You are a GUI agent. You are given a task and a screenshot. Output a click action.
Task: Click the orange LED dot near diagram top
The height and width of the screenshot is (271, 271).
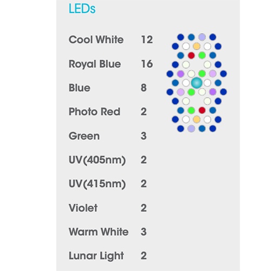197,46
